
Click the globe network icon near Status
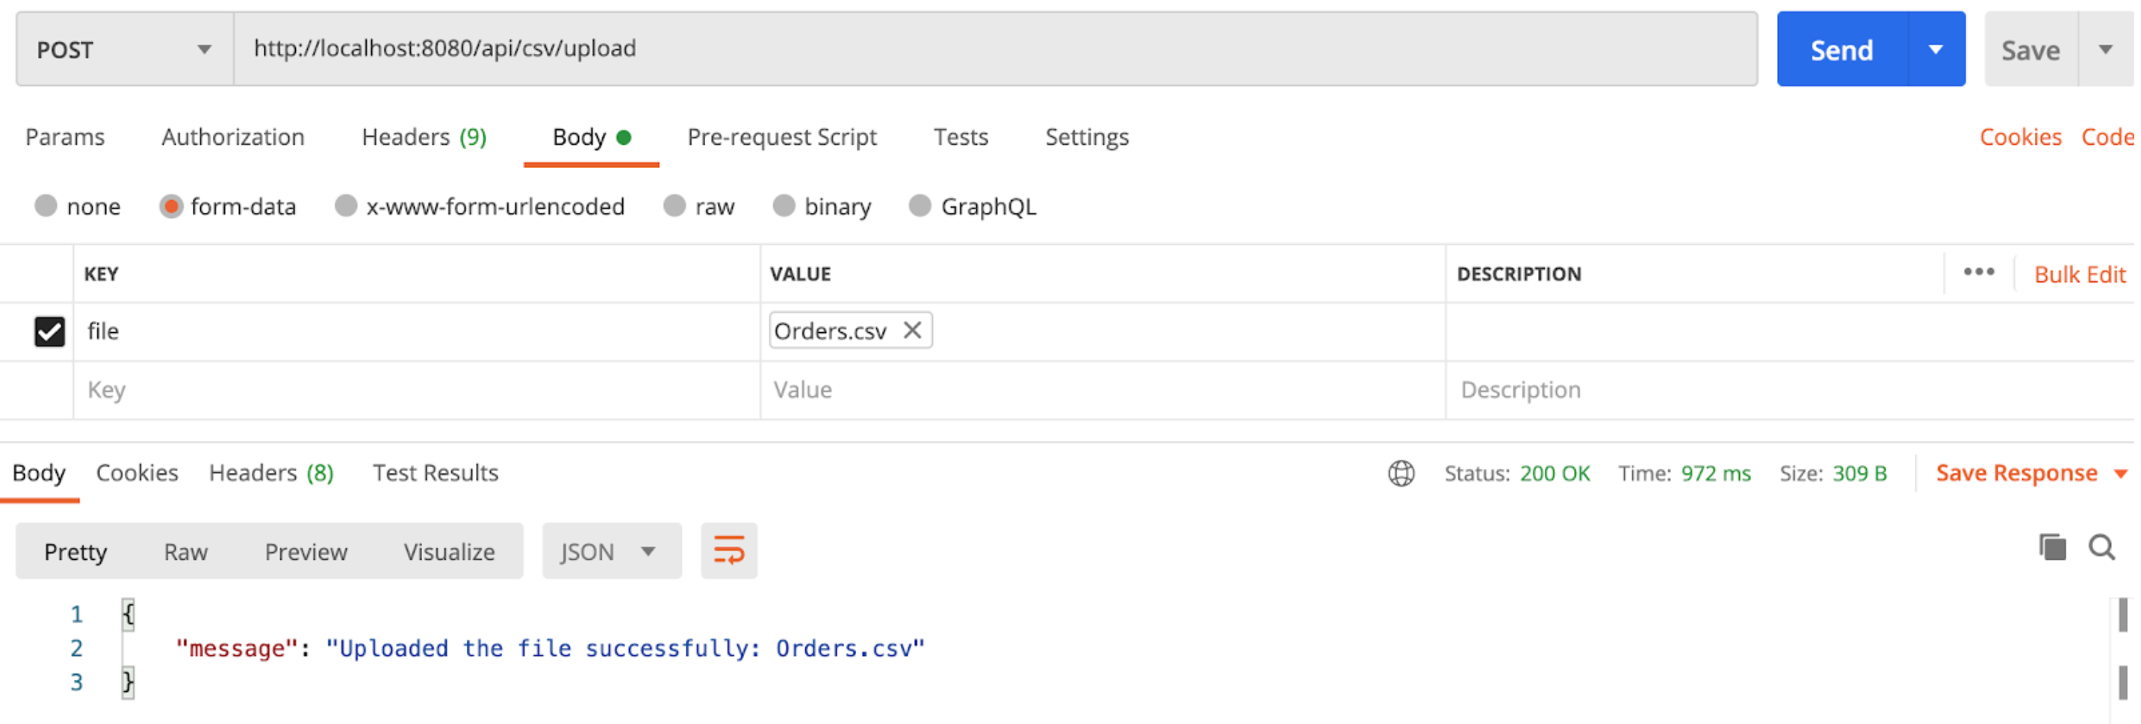pyautogui.click(x=1401, y=473)
